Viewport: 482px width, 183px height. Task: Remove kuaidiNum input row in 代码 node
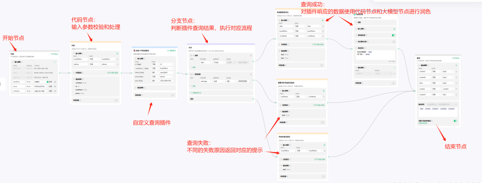117,59
